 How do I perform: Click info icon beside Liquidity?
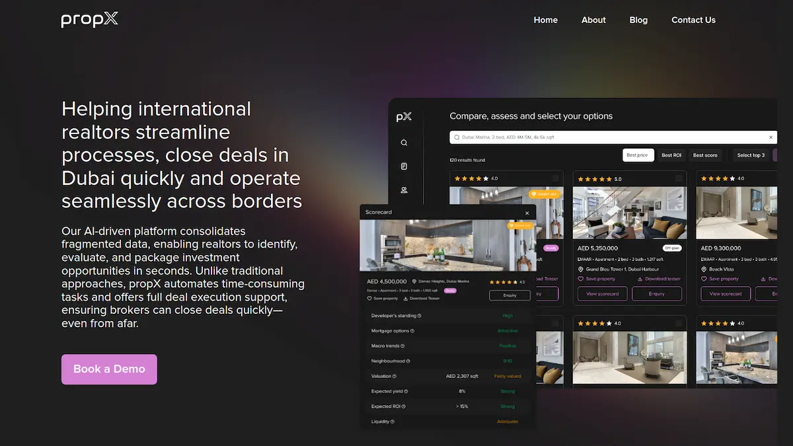[x=393, y=422]
